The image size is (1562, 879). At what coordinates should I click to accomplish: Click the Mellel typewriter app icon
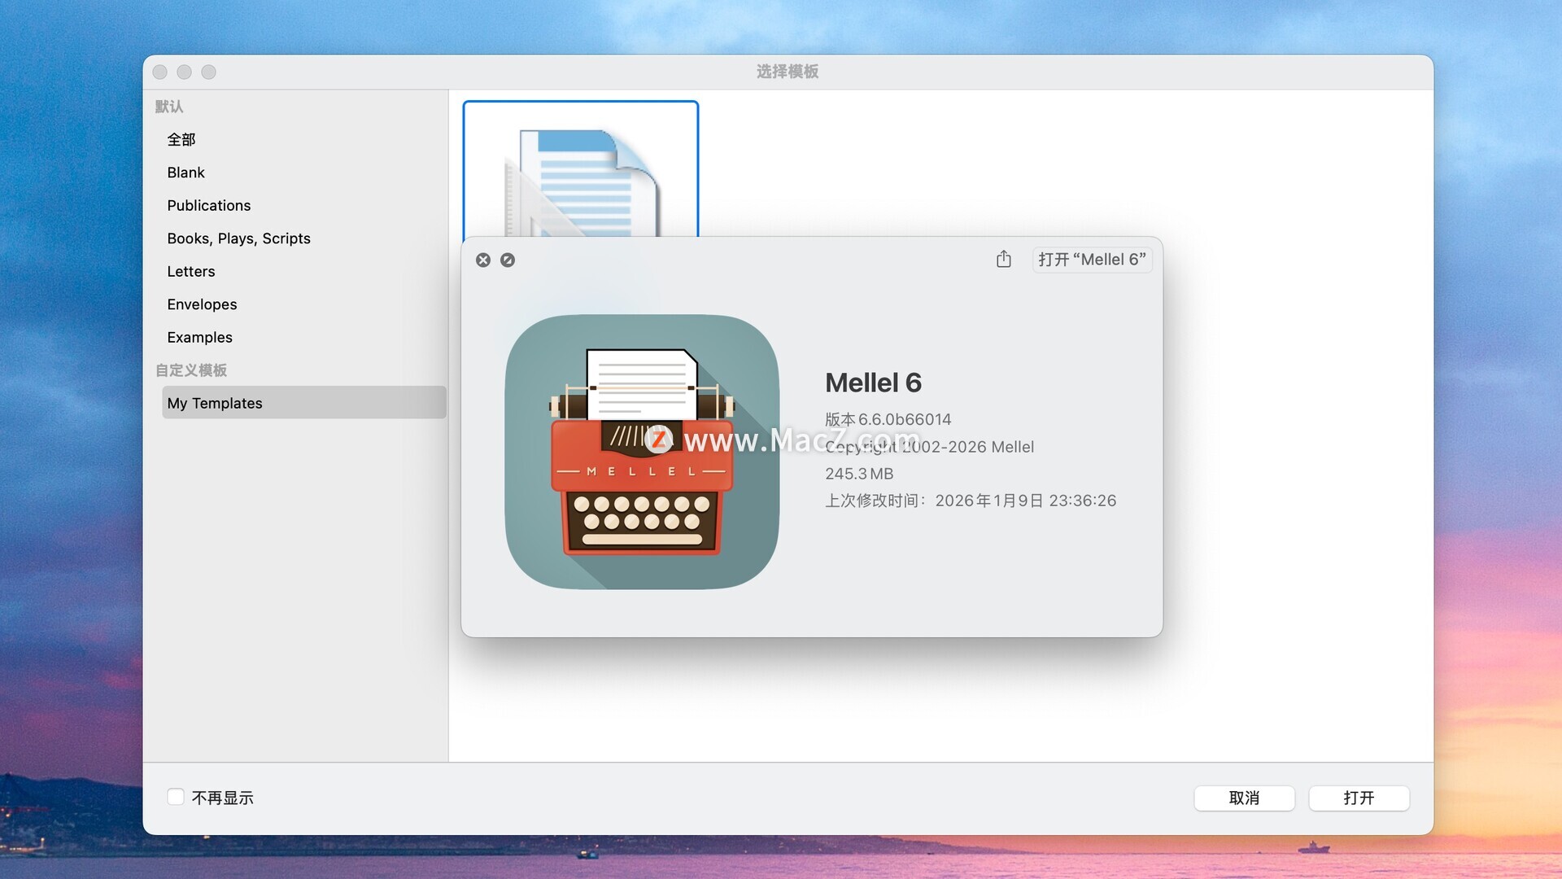pyautogui.click(x=642, y=452)
